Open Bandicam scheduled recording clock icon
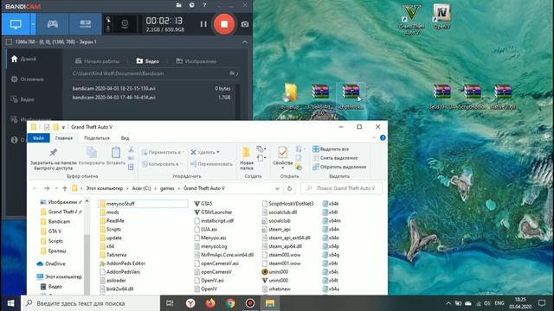The width and height of the screenshot is (554, 311). [x=192, y=5]
